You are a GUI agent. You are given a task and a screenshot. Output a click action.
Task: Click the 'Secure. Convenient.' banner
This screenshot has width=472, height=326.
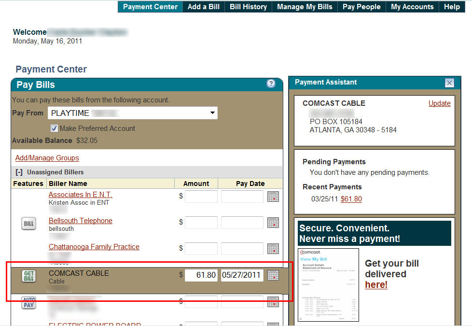coord(375,233)
